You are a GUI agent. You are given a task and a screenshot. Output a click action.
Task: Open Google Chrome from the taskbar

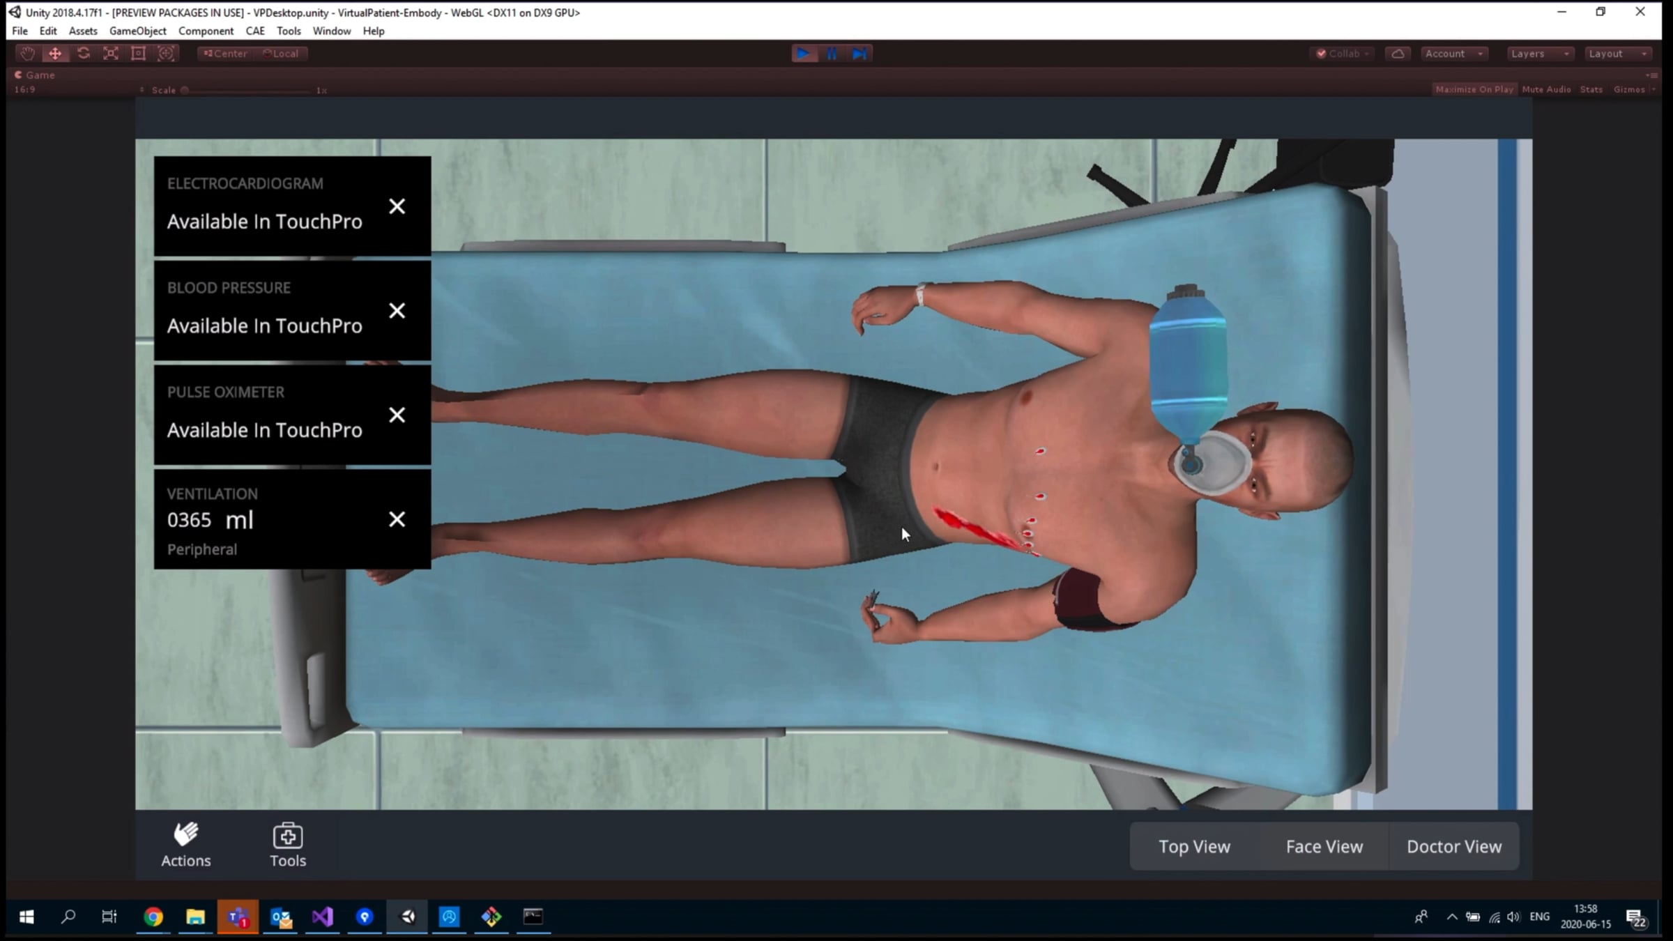tap(153, 917)
